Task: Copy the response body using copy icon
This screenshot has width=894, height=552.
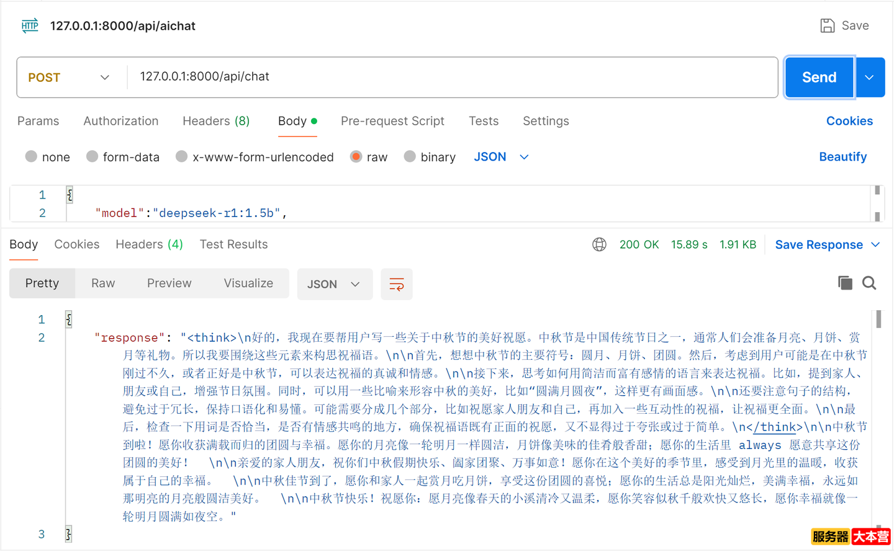Action: coord(845,282)
